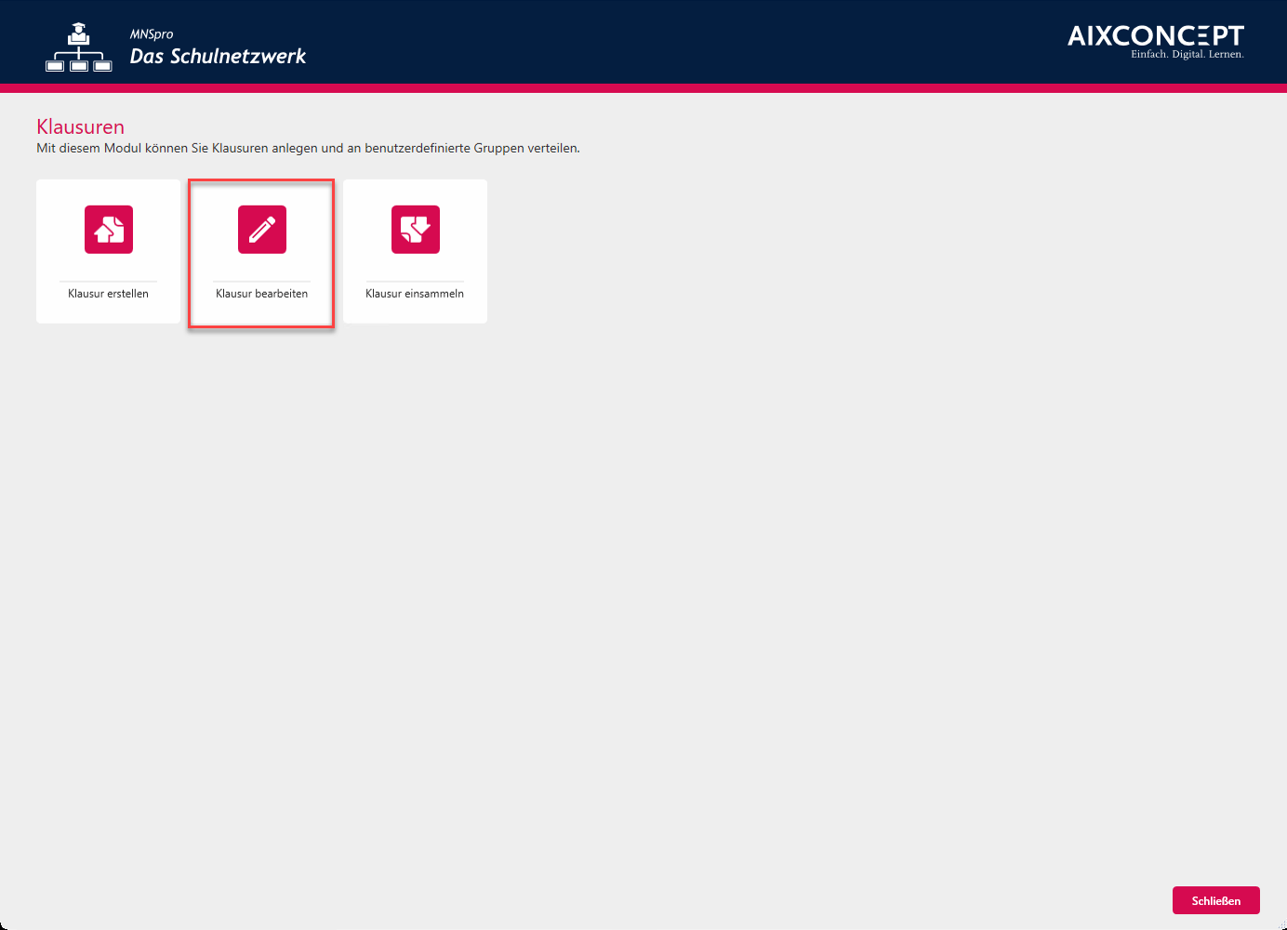Choose the 'Klausur einsammeln' label text
This screenshot has height=930, width=1287.
pos(415,294)
